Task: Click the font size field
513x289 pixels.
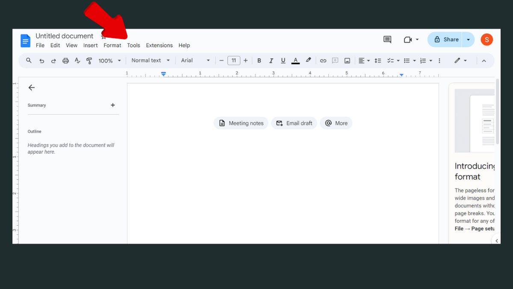Action: click(x=233, y=61)
